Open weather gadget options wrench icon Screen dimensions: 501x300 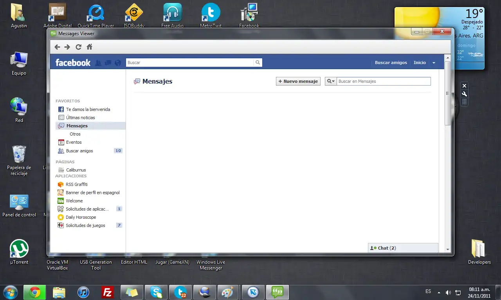464,94
